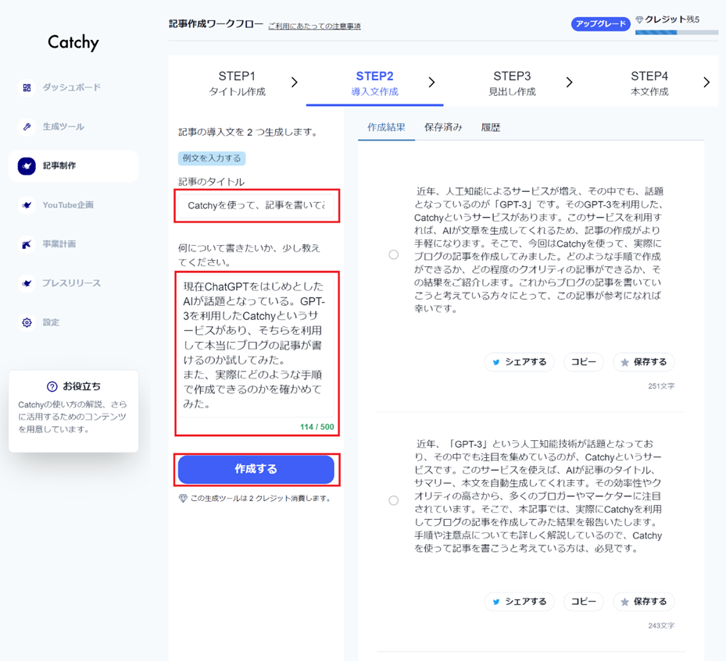This screenshot has width=726, height=661.
Task: Click the 記事制作 sidebar icon
Action: (x=27, y=166)
